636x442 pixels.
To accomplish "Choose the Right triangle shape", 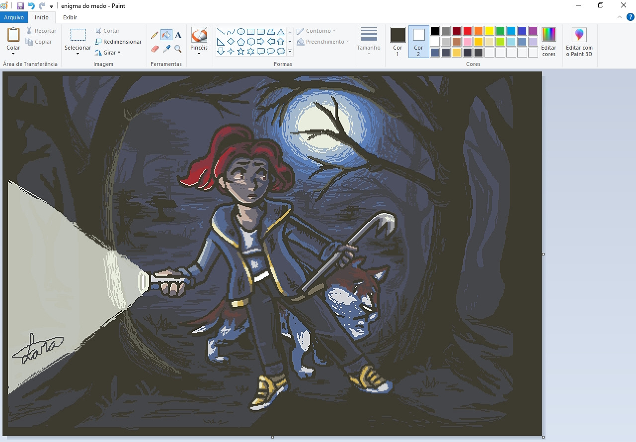I will pyautogui.click(x=221, y=42).
